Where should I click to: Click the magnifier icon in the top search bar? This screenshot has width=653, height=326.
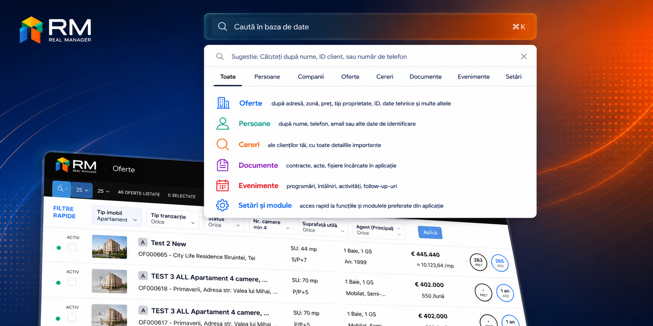point(222,26)
